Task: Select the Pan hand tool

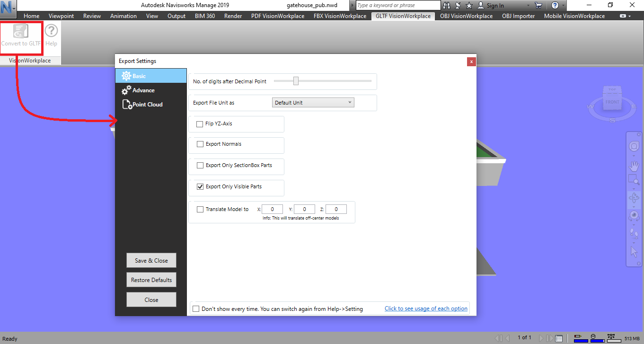Action: click(x=634, y=166)
